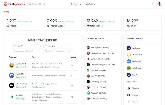Open Léo Duff avatar
Screen dimensions: 165x105
click(x=88, y=70)
